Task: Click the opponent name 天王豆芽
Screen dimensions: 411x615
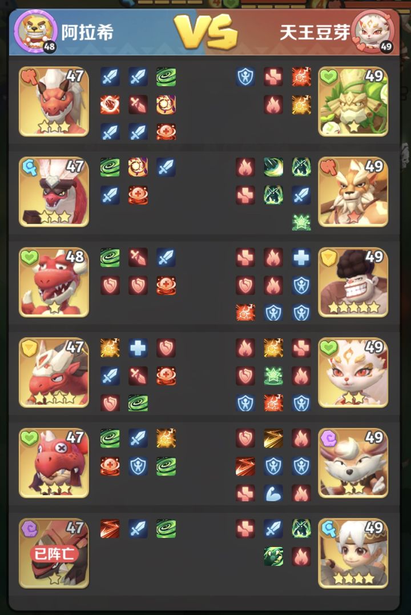Action: tap(315, 32)
